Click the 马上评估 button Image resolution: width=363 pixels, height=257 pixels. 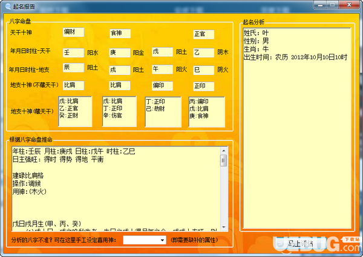click(x=300, y=243)
